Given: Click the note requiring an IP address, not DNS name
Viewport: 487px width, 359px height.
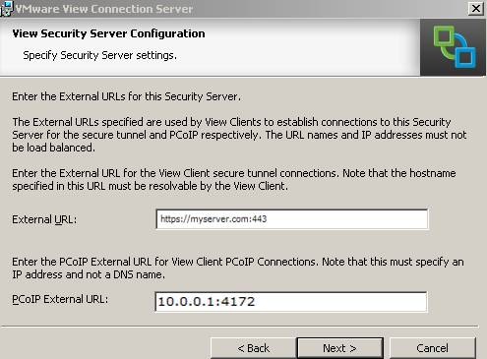Looking at the screenshot, I should pyautogui.click(x=238, y=269).
